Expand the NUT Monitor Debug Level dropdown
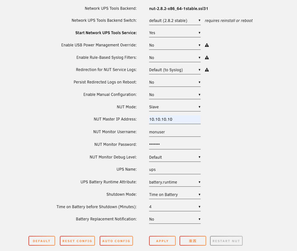Viewport: 297px width, 251px height. pos(175,157)
